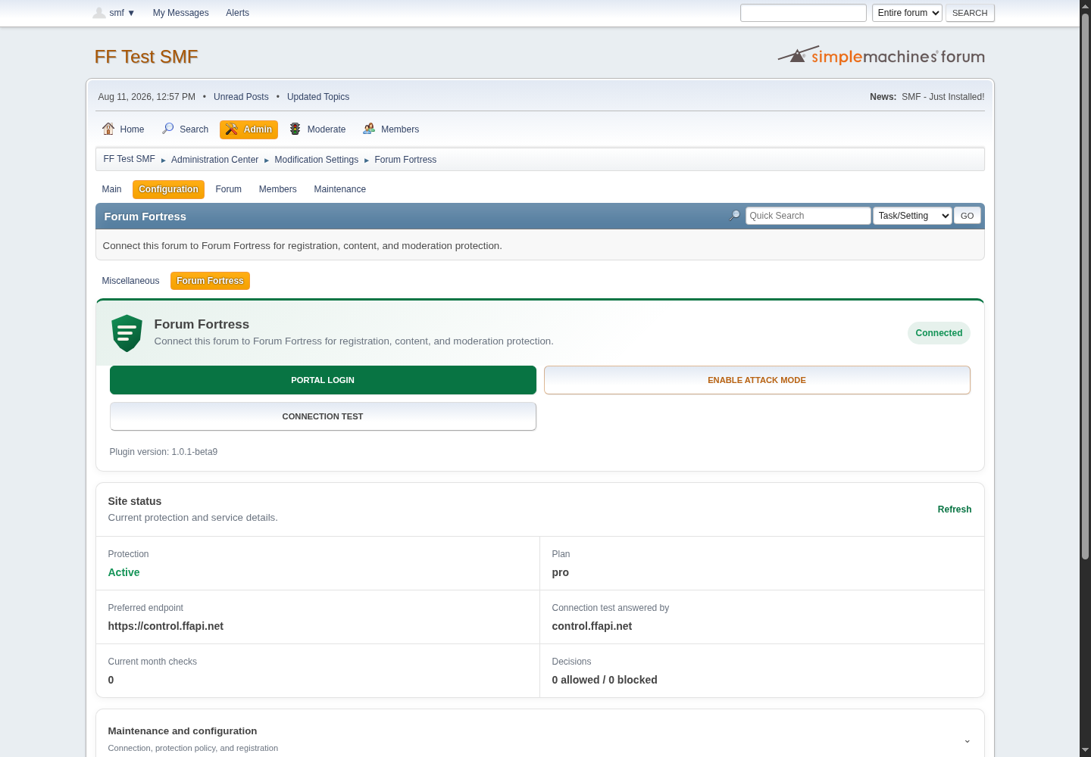
Task: Click the Site status heading
Action: coord(135,501)
